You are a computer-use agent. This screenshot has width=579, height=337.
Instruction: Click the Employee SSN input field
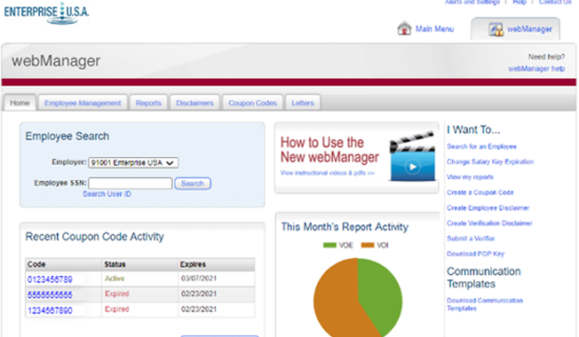(x=131, y=184)
